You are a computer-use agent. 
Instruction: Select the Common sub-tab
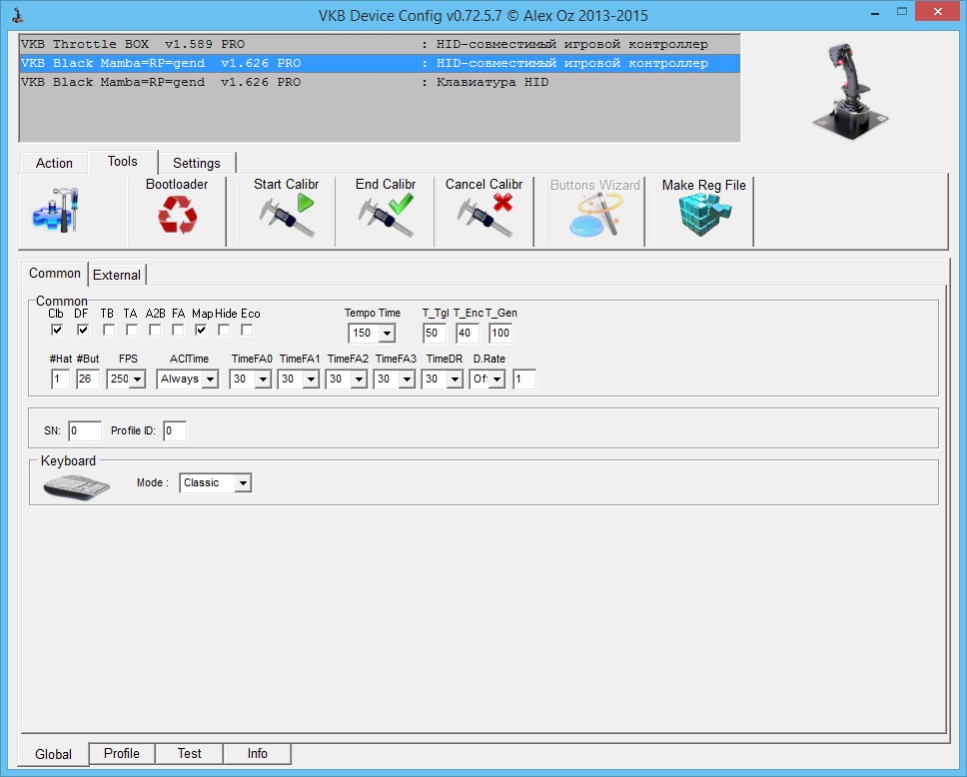point(55,274)
